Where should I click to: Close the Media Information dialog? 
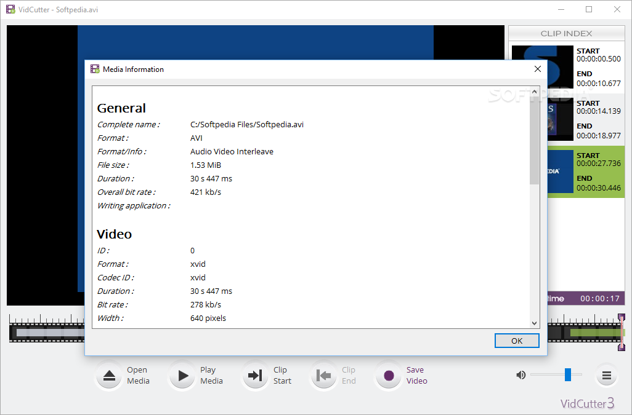tap(537, 69)
